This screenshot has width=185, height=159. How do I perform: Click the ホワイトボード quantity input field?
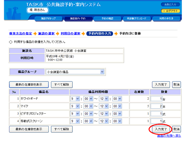(156, 99)
